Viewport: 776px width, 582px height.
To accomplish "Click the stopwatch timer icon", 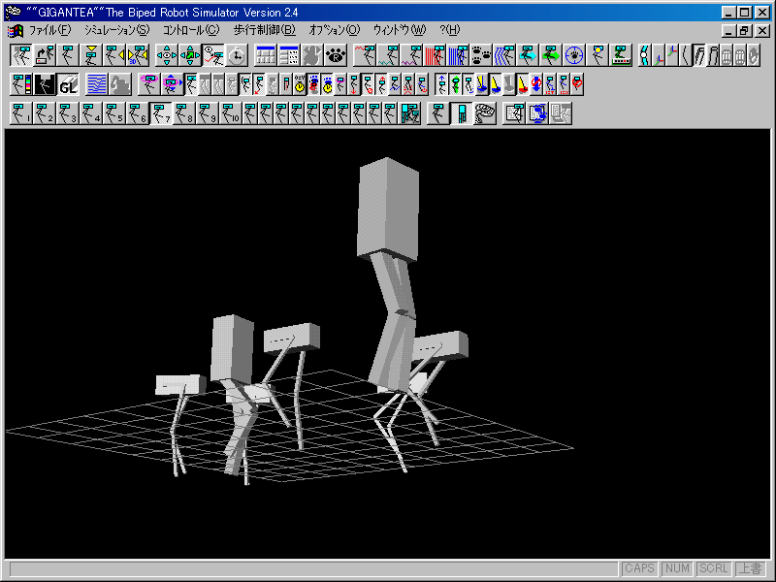I will coord(238,55).
